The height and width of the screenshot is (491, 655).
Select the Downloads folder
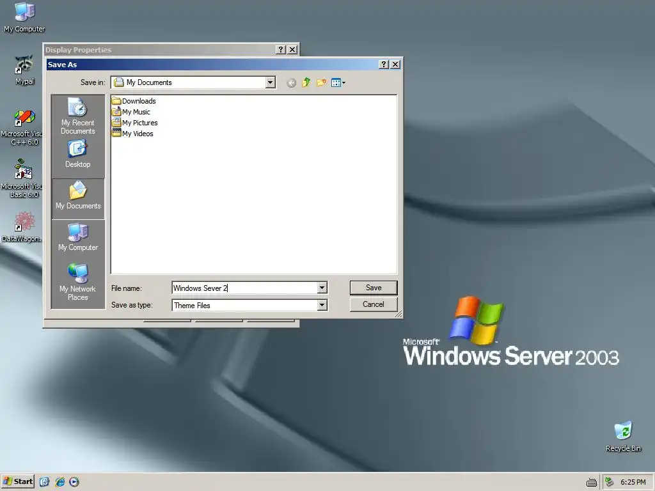(134, 101)
